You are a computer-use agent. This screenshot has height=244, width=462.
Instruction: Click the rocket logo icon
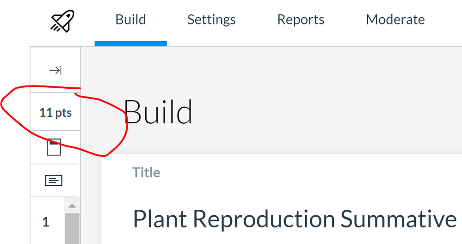click(62, 21)
